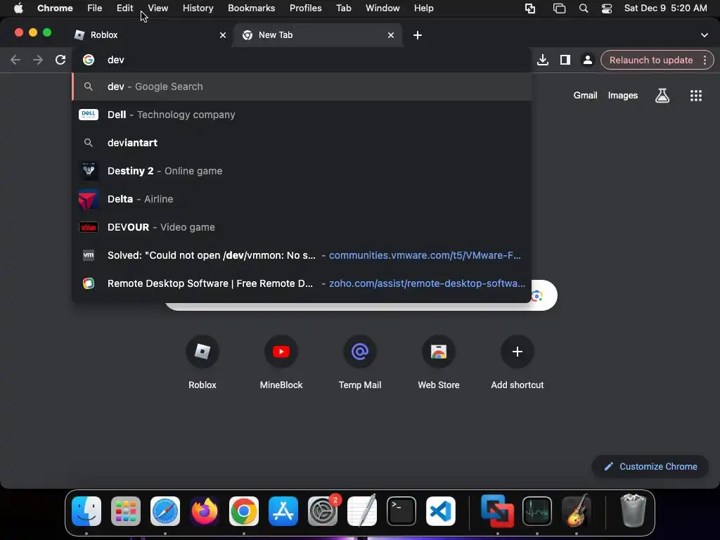
Task: Open the Google apps grid
Action: 696,96
